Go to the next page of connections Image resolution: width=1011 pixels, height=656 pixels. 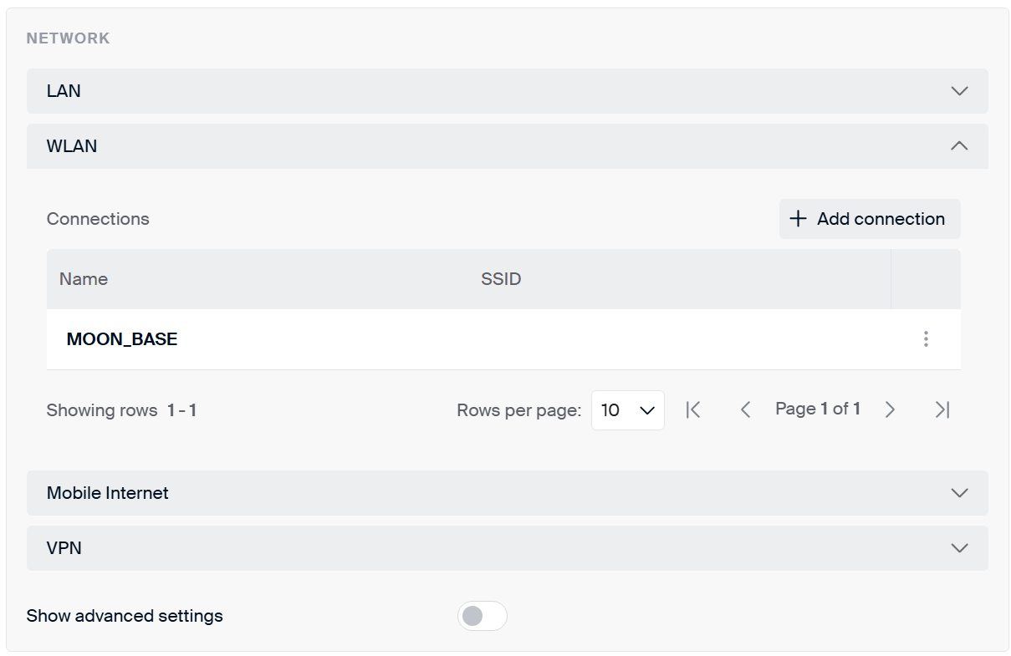click(890, 409)
